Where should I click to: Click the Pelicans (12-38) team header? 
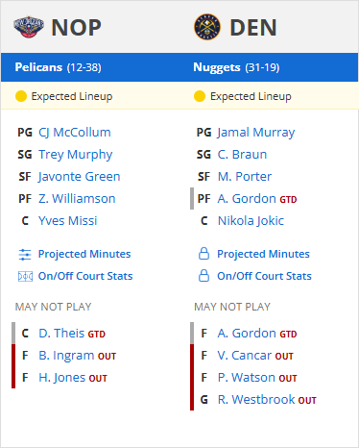[x=58, y=67]
